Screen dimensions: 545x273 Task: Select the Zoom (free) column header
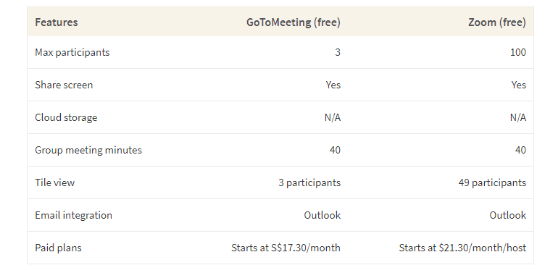pyautogui.click(x=497, y=22)
